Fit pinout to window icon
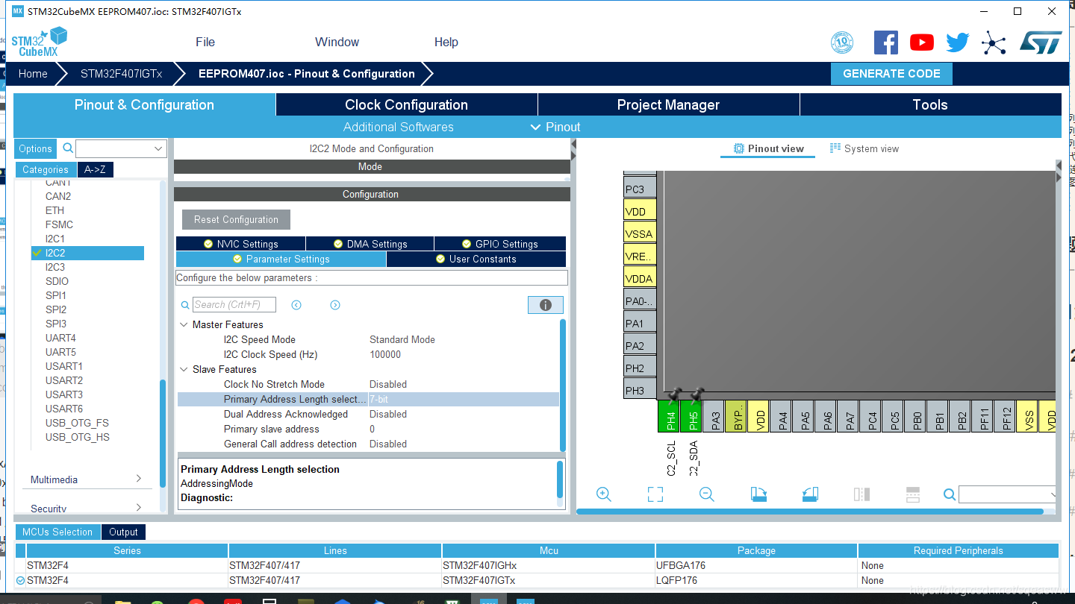Viewport: 1075px width, 604px height. 655,494
